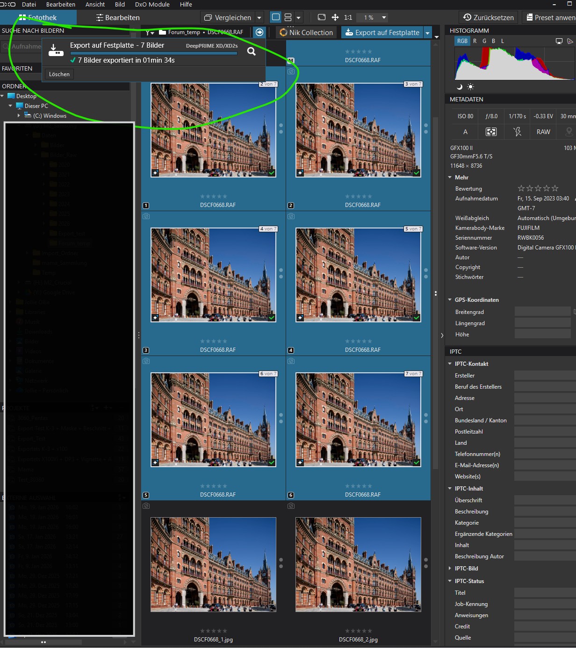Screen dimensions: 576x648
Task: Click the fit-to-screen zoom icon
Action: (x=322, y=17)
